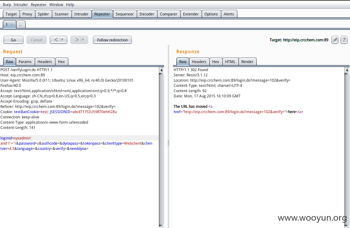Screen dimensions: 350x228
Task: Click the Content-Length: 92 response header
Action: click(x=190, y=91)
